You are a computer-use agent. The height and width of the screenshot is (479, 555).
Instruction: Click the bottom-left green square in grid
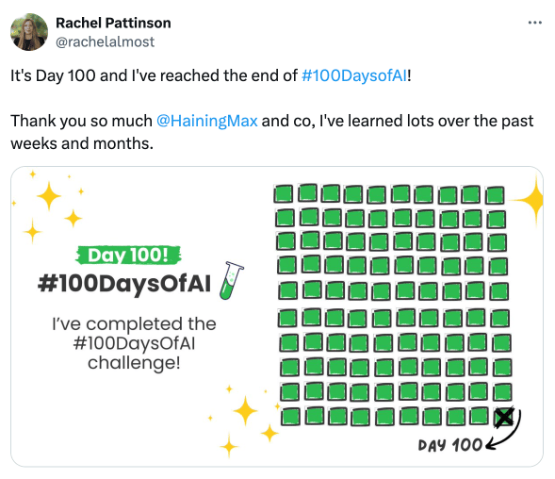click(290, 417)
